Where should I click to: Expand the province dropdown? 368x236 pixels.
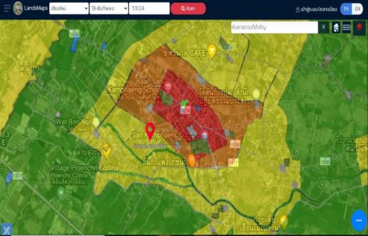pyautogui.click(x=69, y=8)
